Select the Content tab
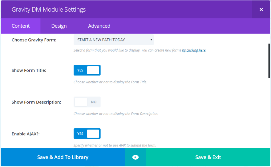This screenshot has height=167, width=271. (21, 26)
